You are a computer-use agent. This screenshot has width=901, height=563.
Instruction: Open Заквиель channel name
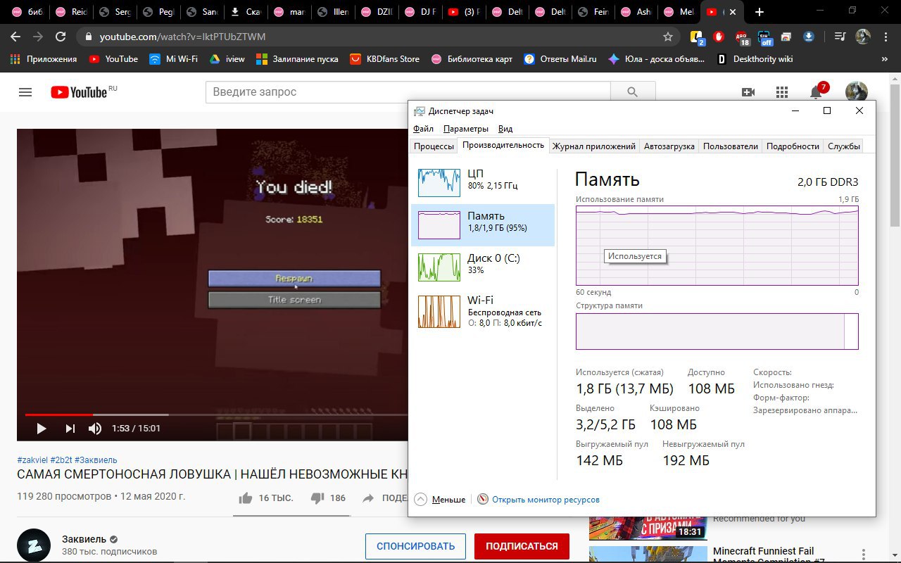tap(83, 539)
